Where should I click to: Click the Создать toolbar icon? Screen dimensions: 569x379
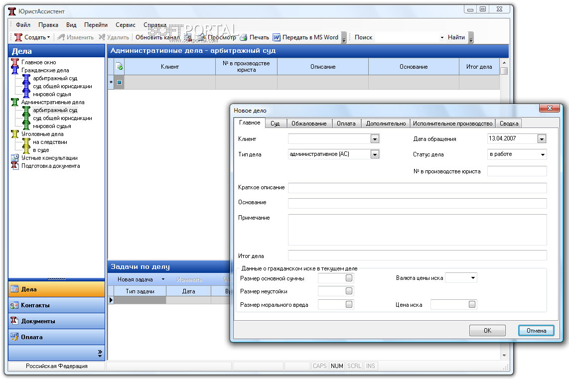click(x=18, y=37)
